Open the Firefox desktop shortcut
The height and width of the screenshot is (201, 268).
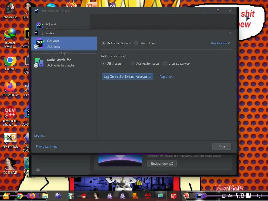click(10, 88)
